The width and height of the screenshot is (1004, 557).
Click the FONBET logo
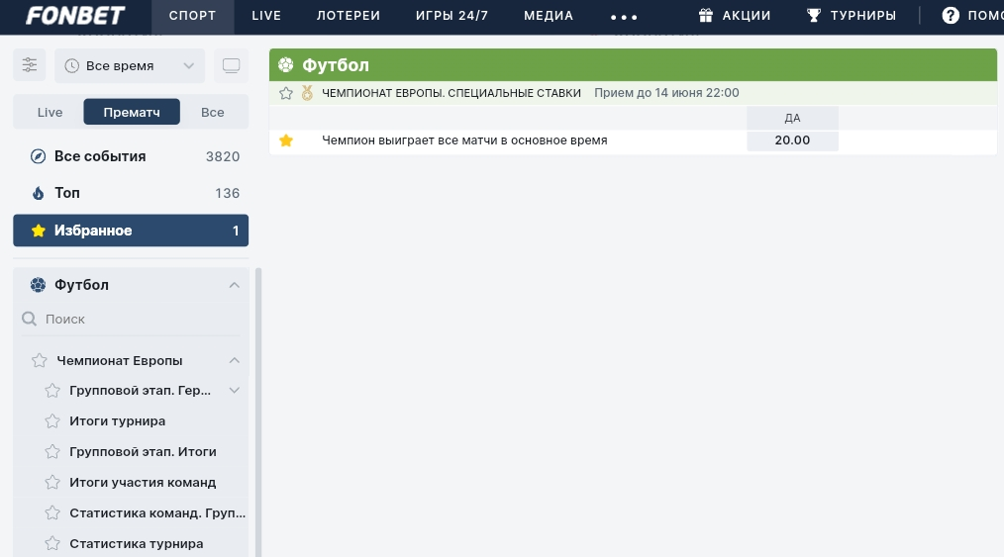[75, 16]
